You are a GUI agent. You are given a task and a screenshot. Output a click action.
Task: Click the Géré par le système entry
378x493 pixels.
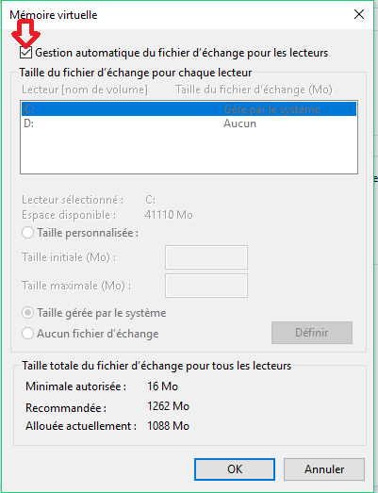coord(271,109)
